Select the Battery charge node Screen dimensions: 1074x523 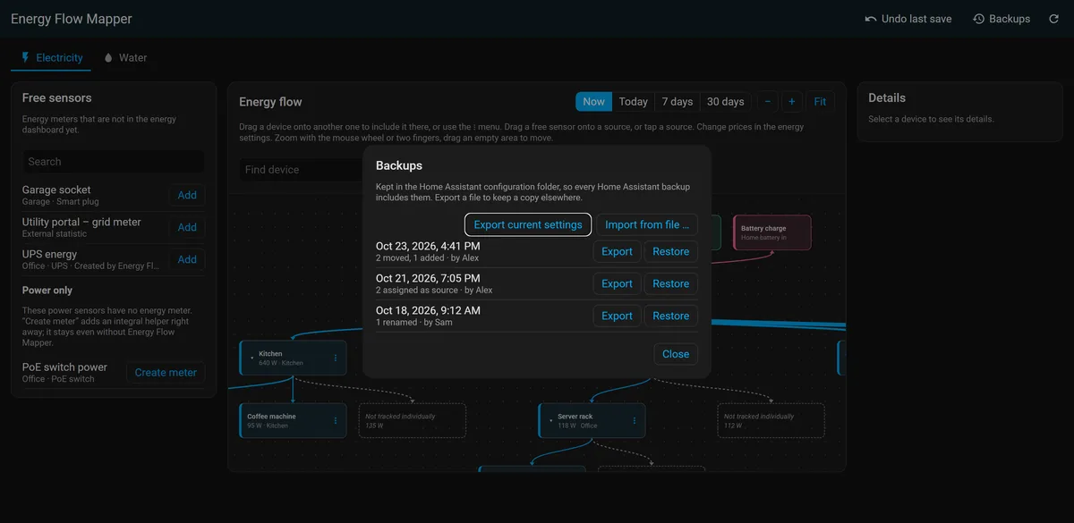772,232
